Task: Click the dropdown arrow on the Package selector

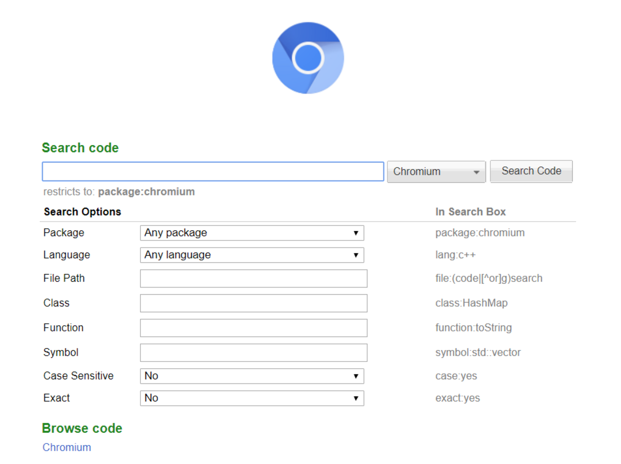Action: (356, 233)
